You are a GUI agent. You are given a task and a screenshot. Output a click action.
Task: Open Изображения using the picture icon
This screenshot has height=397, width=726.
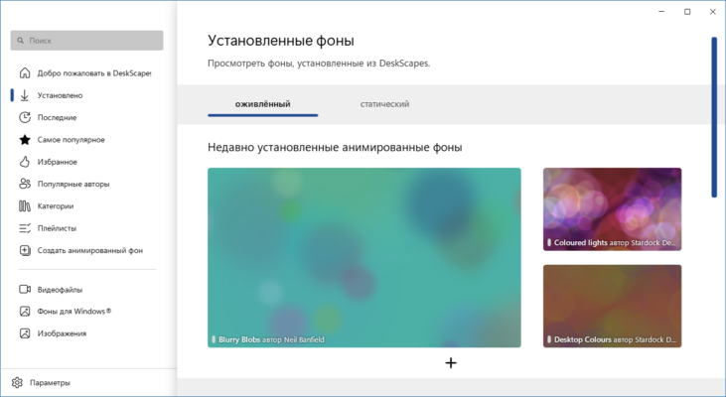pyautogui.click(x=25, y=333)
